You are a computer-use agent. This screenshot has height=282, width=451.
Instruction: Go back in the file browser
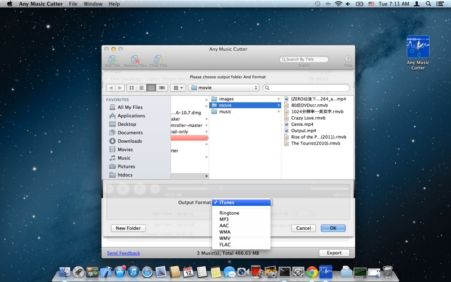(111, 88)
